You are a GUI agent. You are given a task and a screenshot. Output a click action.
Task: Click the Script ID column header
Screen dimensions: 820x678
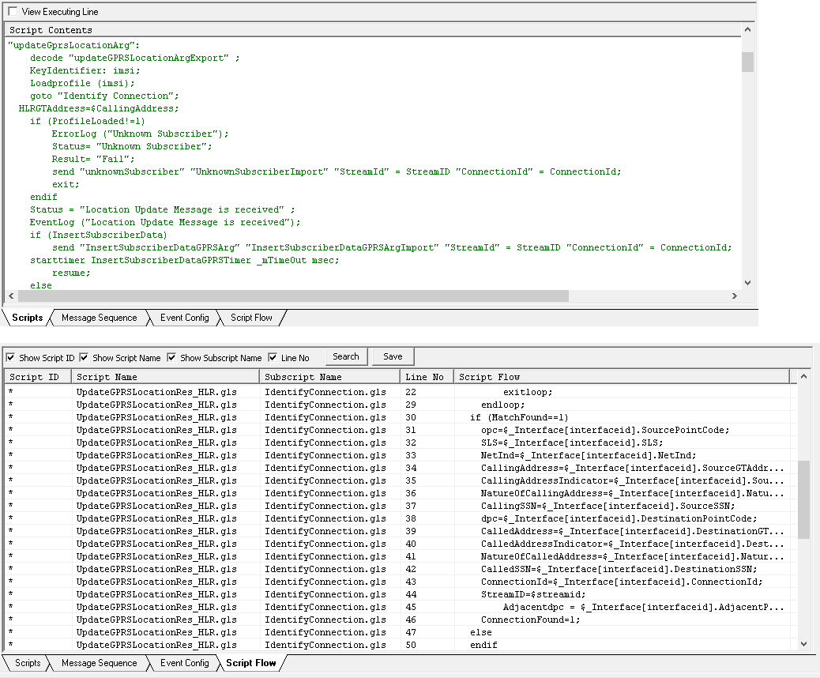(x=38, y=377)
